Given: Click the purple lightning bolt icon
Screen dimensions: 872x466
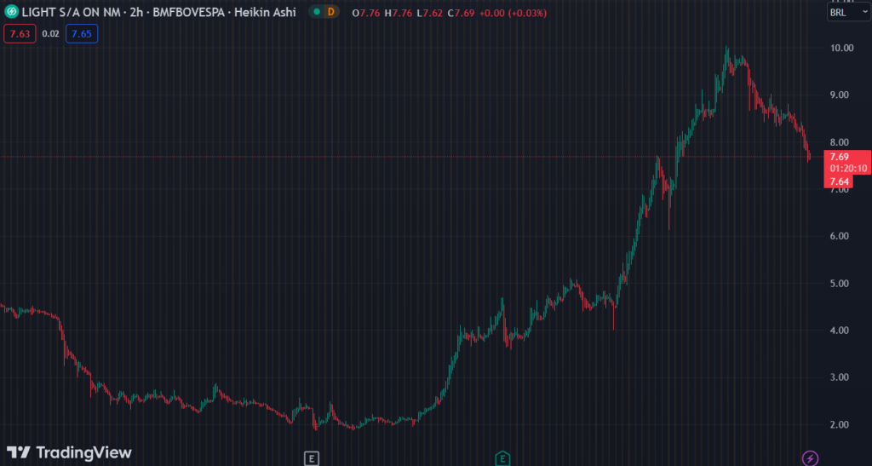Looking at the screenshot, I should point(810,458).
